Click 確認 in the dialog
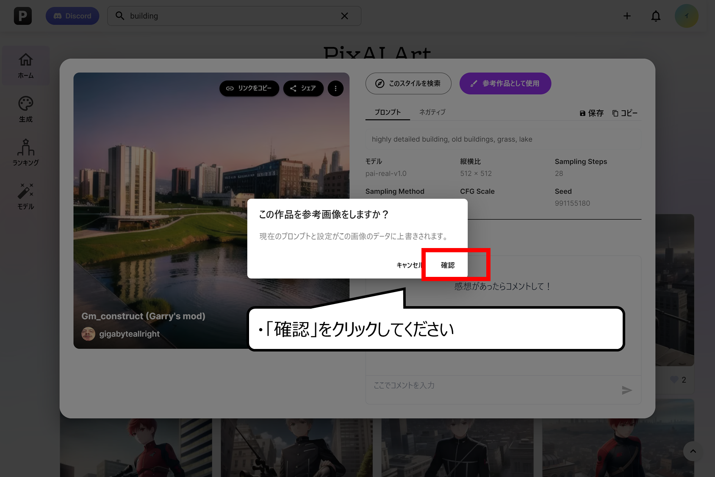Viewport: 715px width, 477px height. point(447,265)
